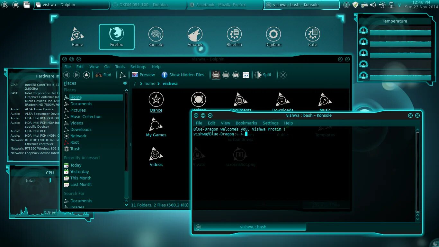This screenshot has width=439, height=247.
Task: Open the shield security tray icon
Action: [x=355, y=5]
